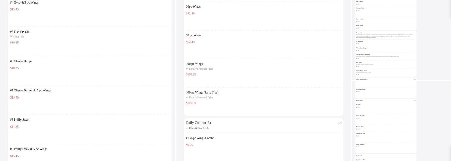Viewport: 451px width, 161px height.
Task: Click the $10.25 Fish Fry price
Action: tap(14, 43)
